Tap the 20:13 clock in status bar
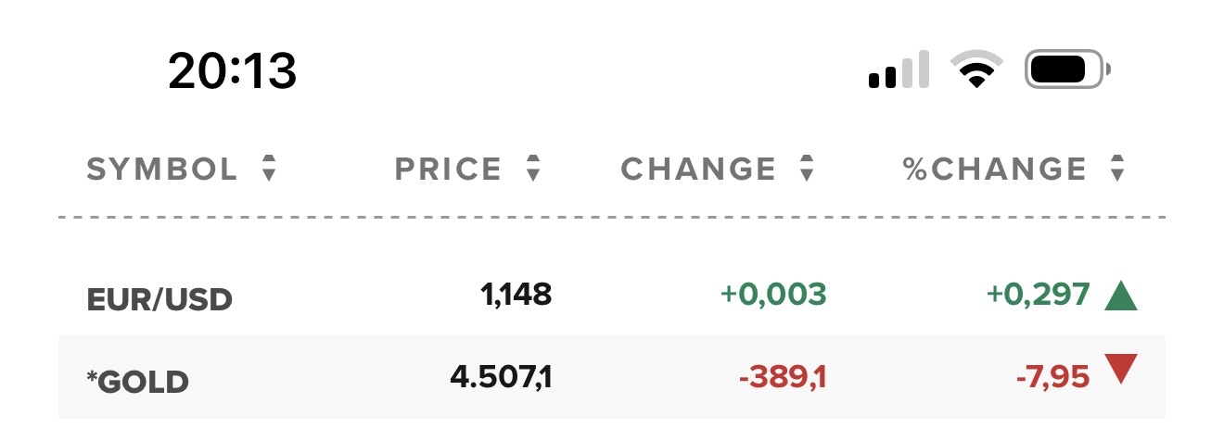 tap(232, 71)
